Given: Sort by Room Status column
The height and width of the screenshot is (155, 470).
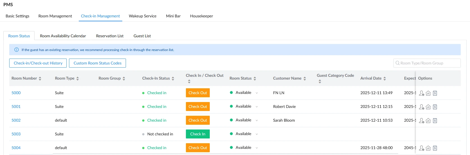Looking at the screenshot, I should pos(255,78).
